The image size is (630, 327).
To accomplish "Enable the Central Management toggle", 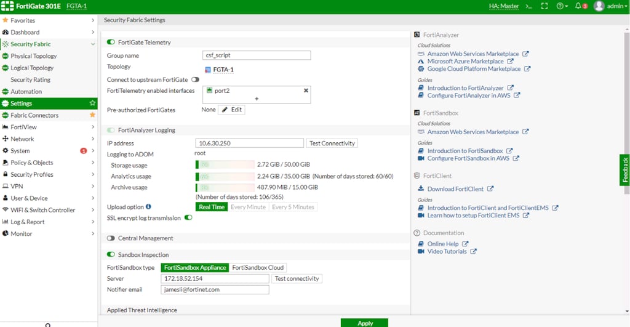I will click(111, 238).
